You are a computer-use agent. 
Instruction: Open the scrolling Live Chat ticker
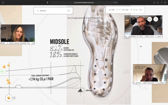click(123, 10)
